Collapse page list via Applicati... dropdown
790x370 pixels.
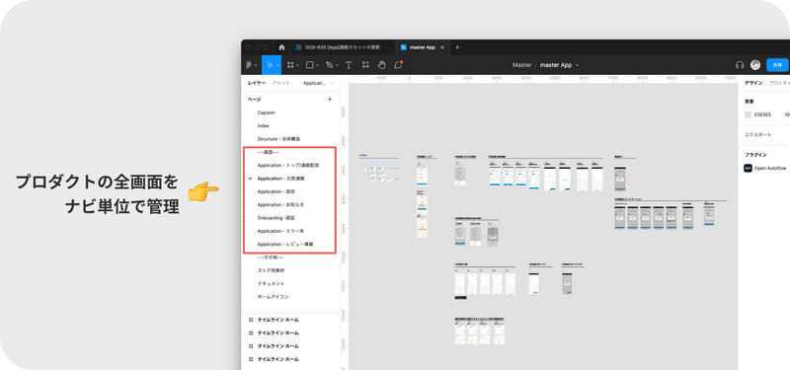[x=318, y=83]
